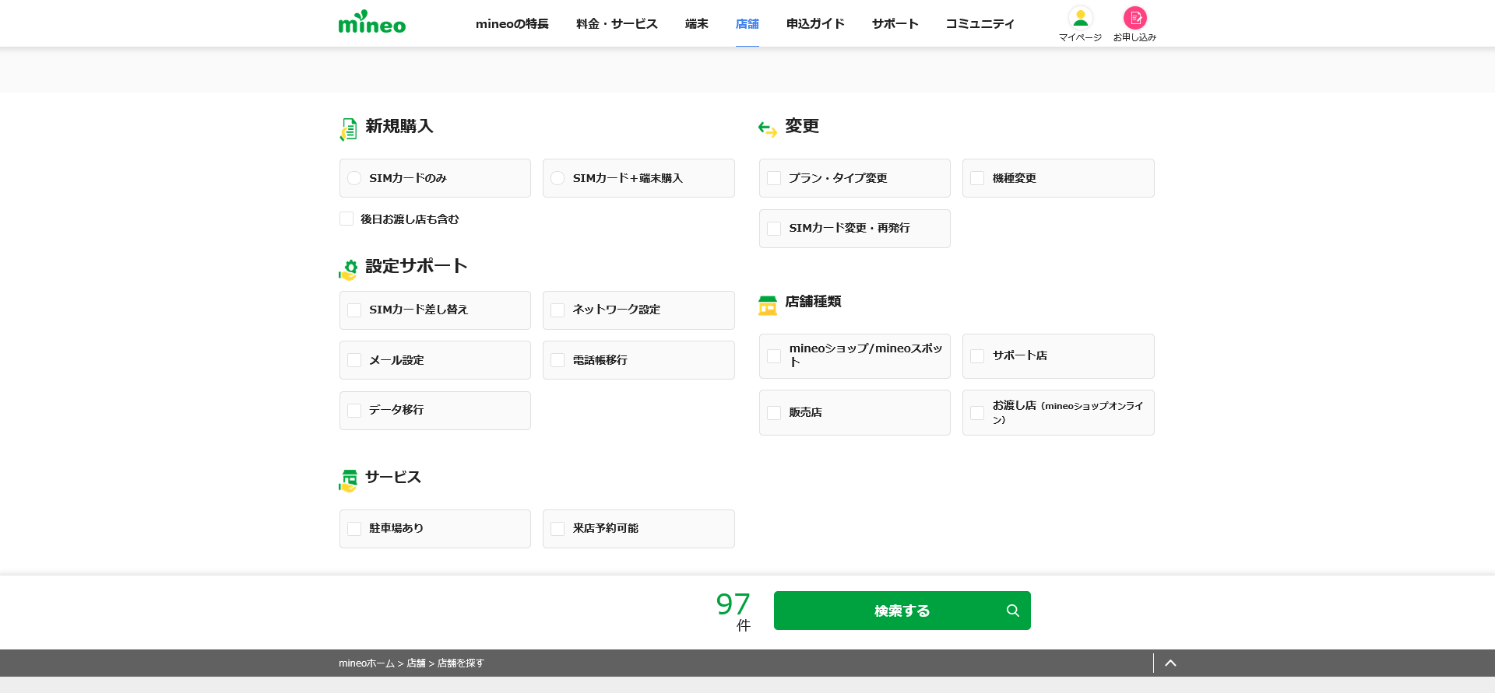Open コミュニティ menu
Viewport: 1495px width, 693px height.
point(980,24)
